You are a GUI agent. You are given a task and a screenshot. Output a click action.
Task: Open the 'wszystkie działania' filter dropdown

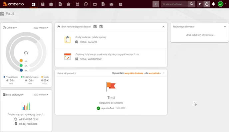point(134,73)
